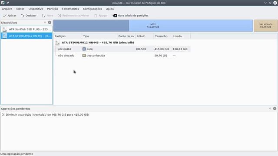Float the Dispositivos panel via diamond icon
Screen dimensions: 278x156
45,23
